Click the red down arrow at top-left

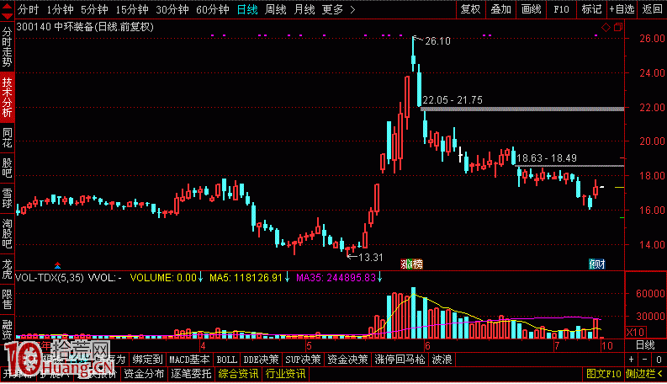coord(7,16)
